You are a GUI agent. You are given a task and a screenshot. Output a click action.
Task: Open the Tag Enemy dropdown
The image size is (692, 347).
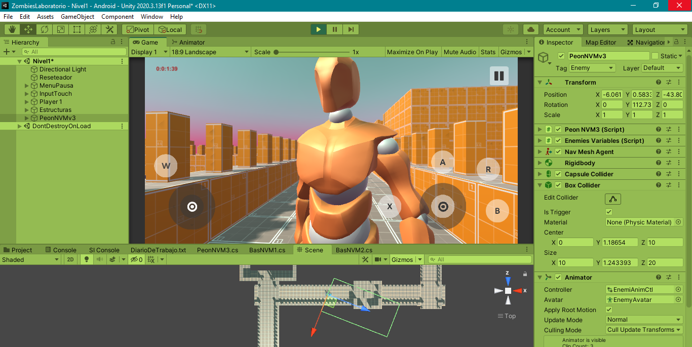pos(592,68)
